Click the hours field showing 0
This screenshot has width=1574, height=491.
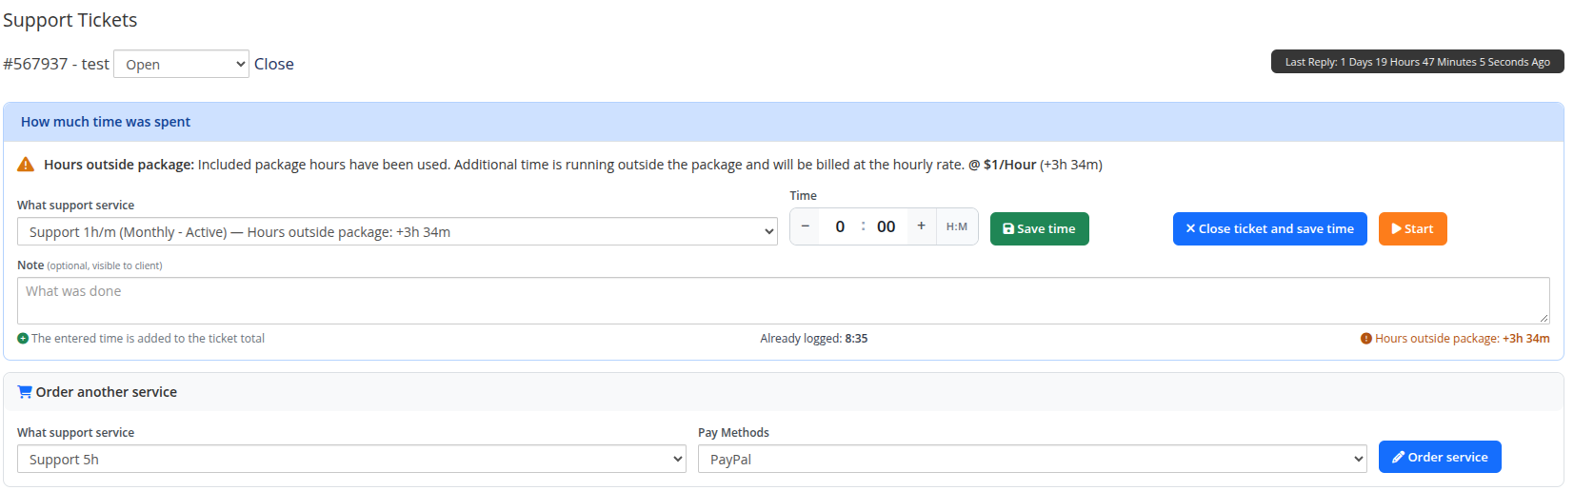(840, 226)
